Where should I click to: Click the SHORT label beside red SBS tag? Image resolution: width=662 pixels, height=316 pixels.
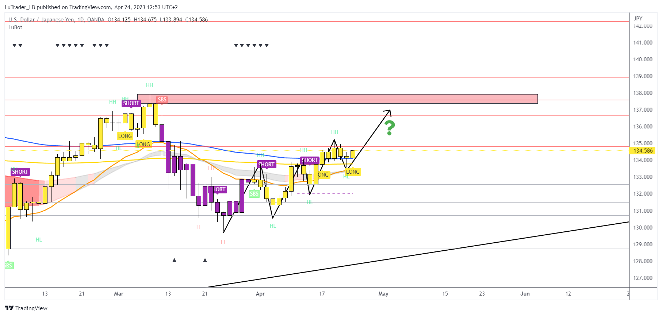131,103
